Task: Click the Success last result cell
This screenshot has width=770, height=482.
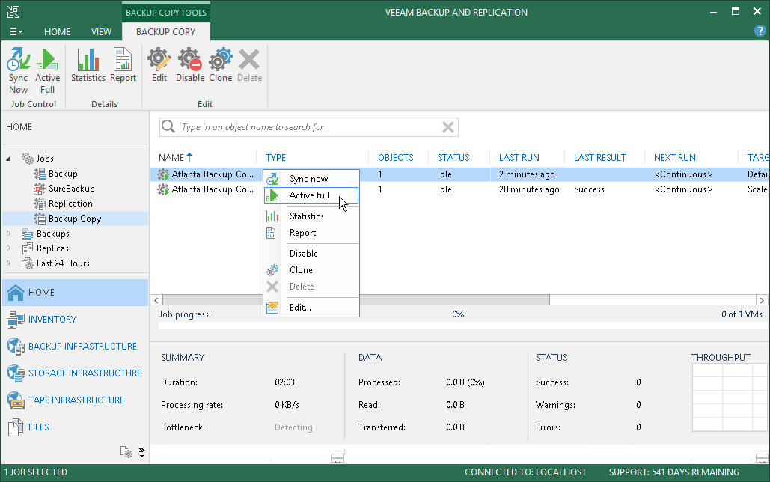Action: pos(589,189)
